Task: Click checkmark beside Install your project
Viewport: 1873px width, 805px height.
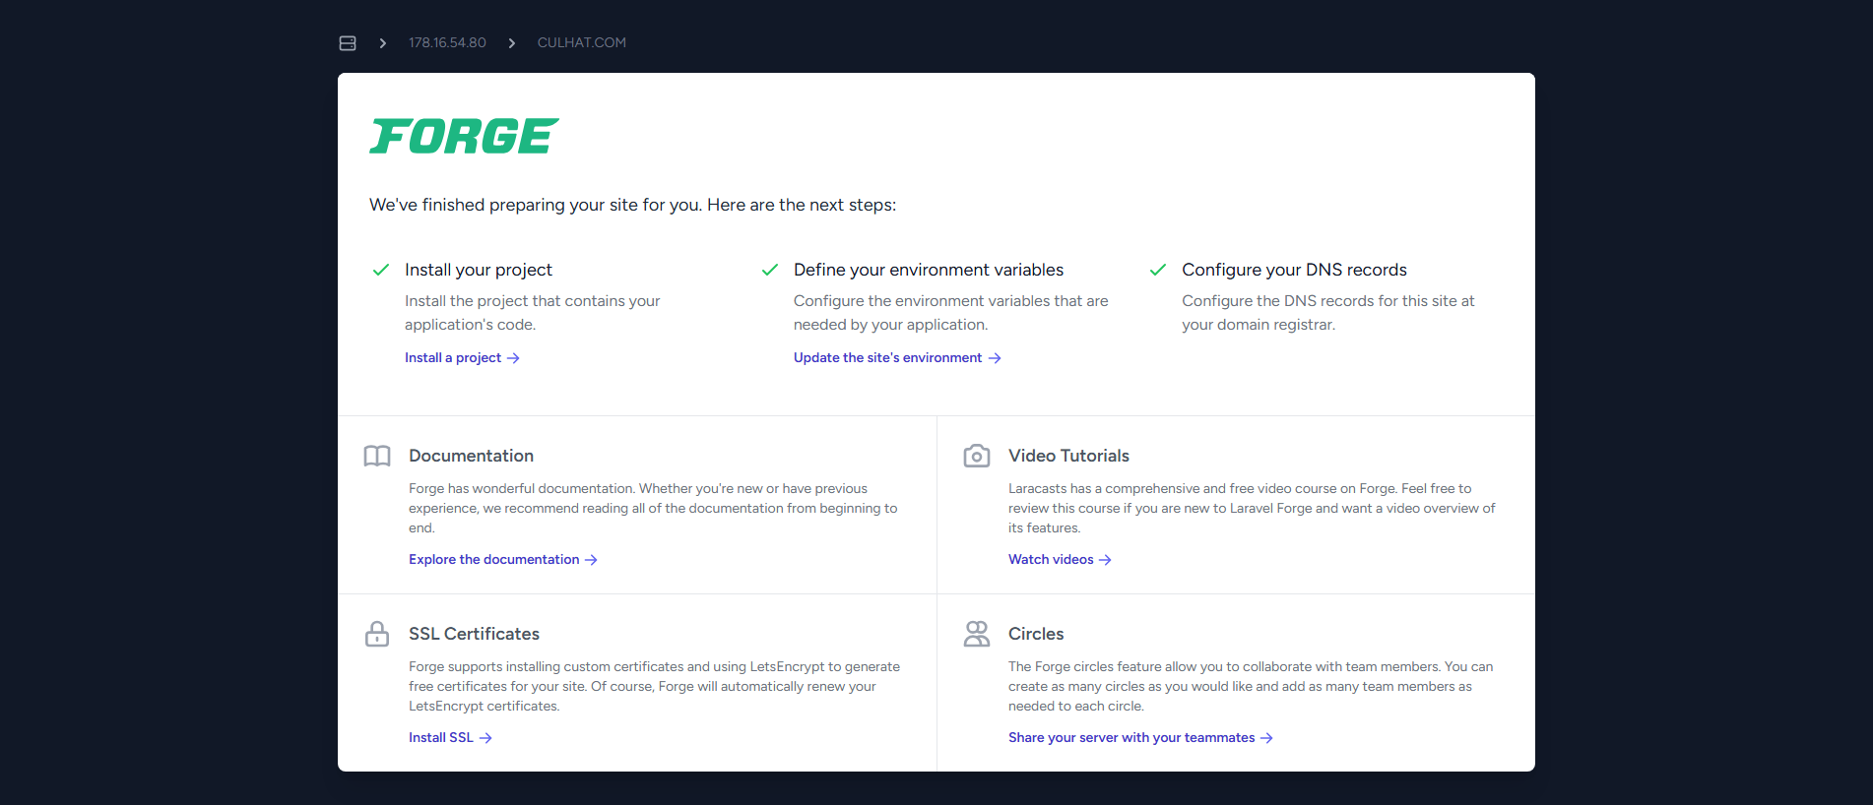Action: (x=381, y=270)
